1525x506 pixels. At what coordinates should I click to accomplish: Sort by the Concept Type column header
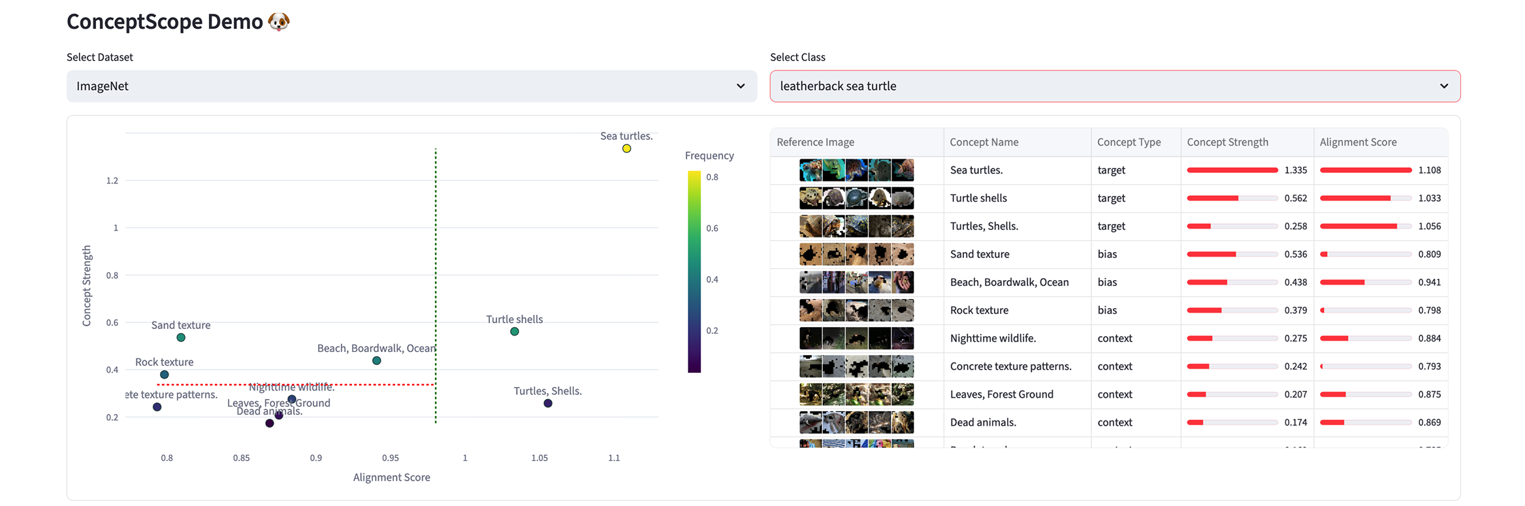(x=1135, y=142)
